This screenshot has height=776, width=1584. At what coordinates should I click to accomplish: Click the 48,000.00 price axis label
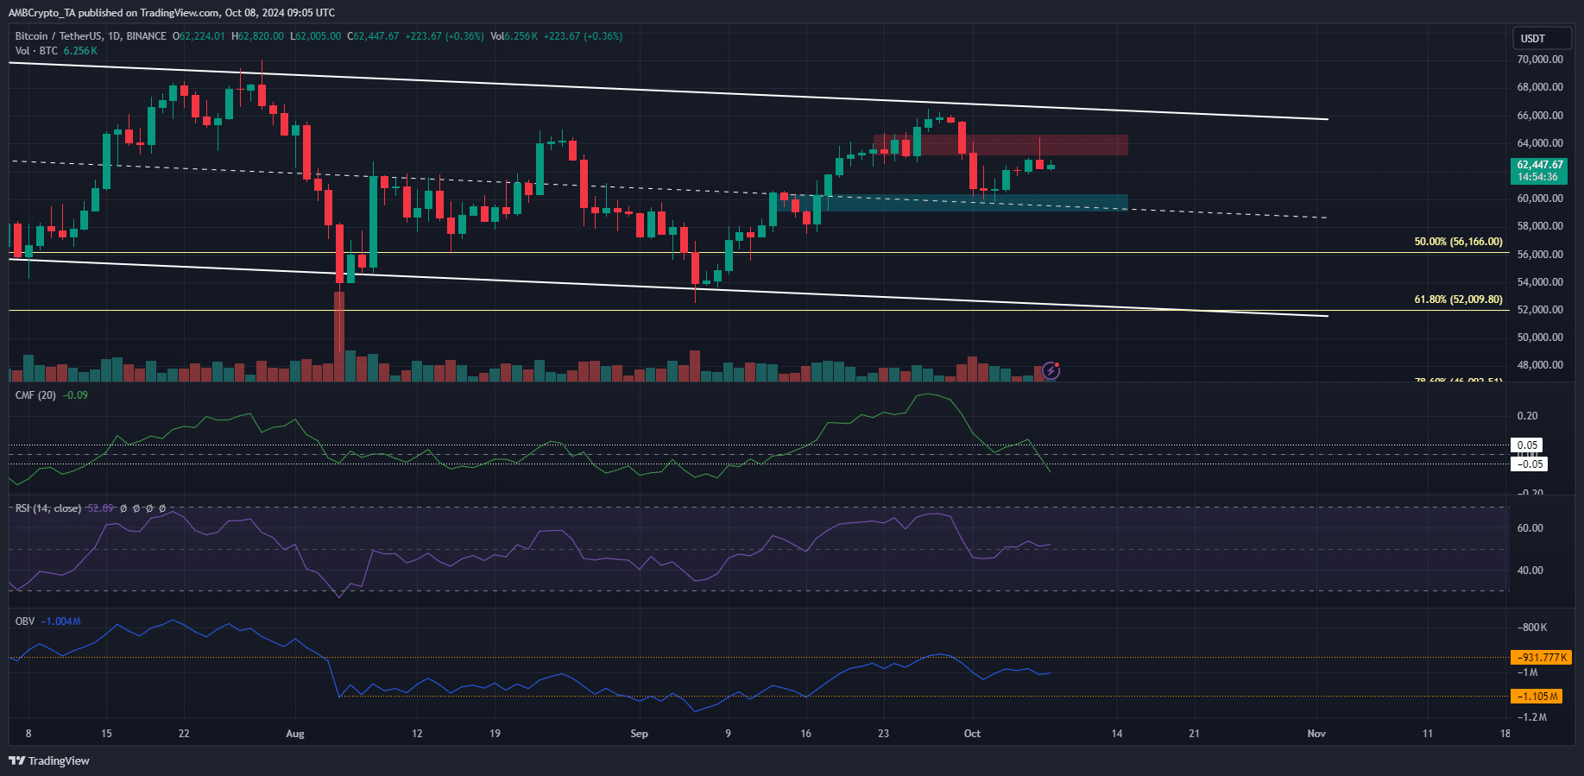point(1540,365)
